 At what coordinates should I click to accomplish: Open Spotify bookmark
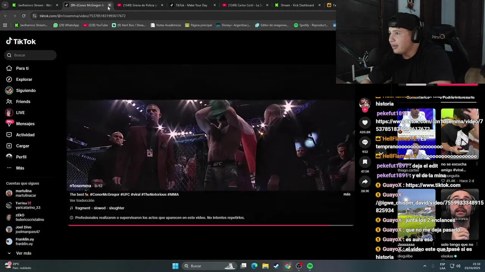[x=311, y=25]
